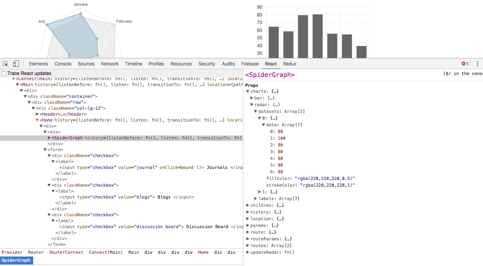Expand the routeParams prop
483x266 pixels.
[248, 239]
